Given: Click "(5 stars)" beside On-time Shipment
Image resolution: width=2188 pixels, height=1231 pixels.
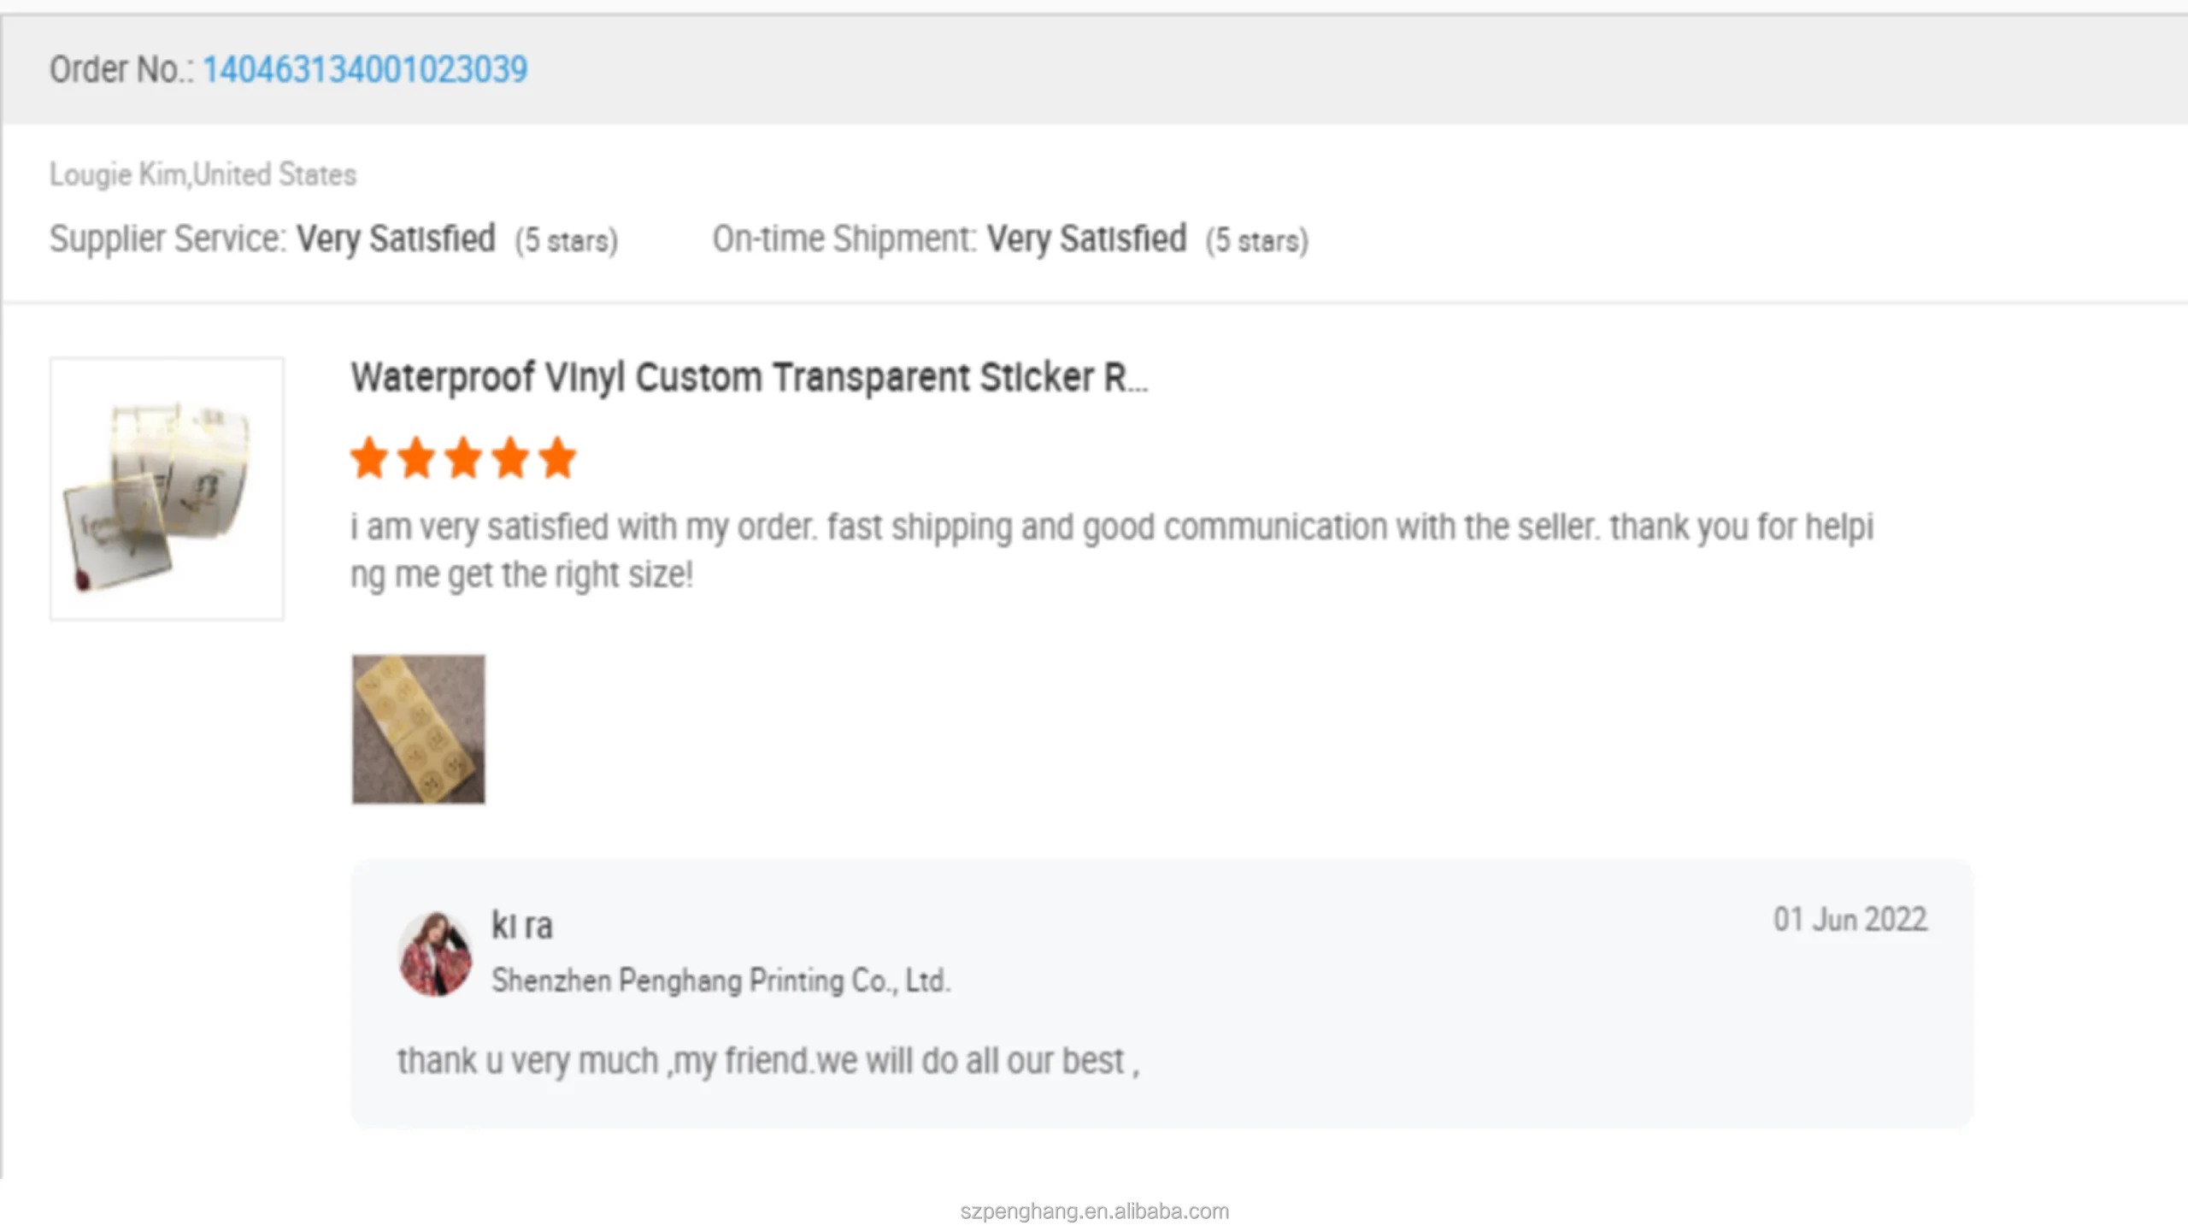Looking at the screenshot, I should tap(1256, 241).
